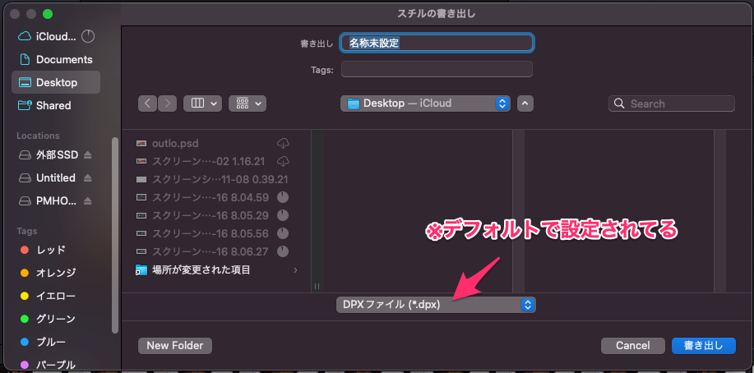Download outlo.psd via its cloud icon
This screenshot has height=373, width=754.
click(283, 143)
